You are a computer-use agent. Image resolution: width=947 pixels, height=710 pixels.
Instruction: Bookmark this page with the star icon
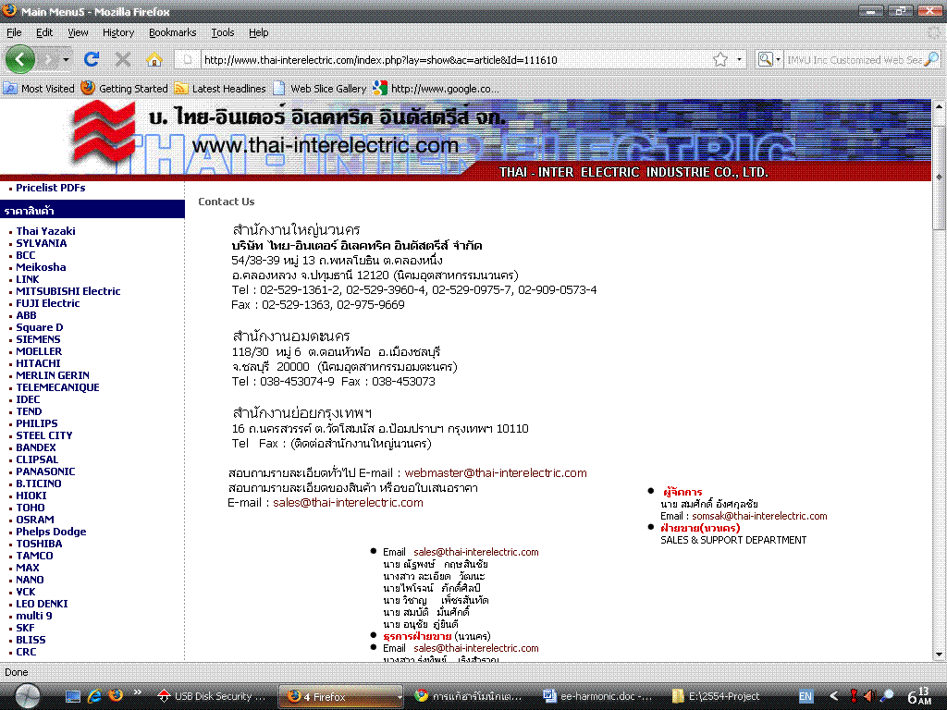click(x=720, y=59)
